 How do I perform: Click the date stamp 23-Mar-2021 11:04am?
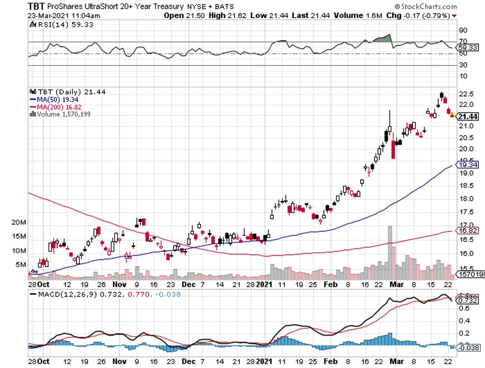(x=64, y=16)
